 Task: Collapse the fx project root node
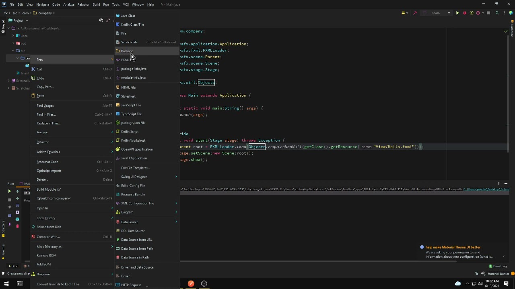pos(8,28)
